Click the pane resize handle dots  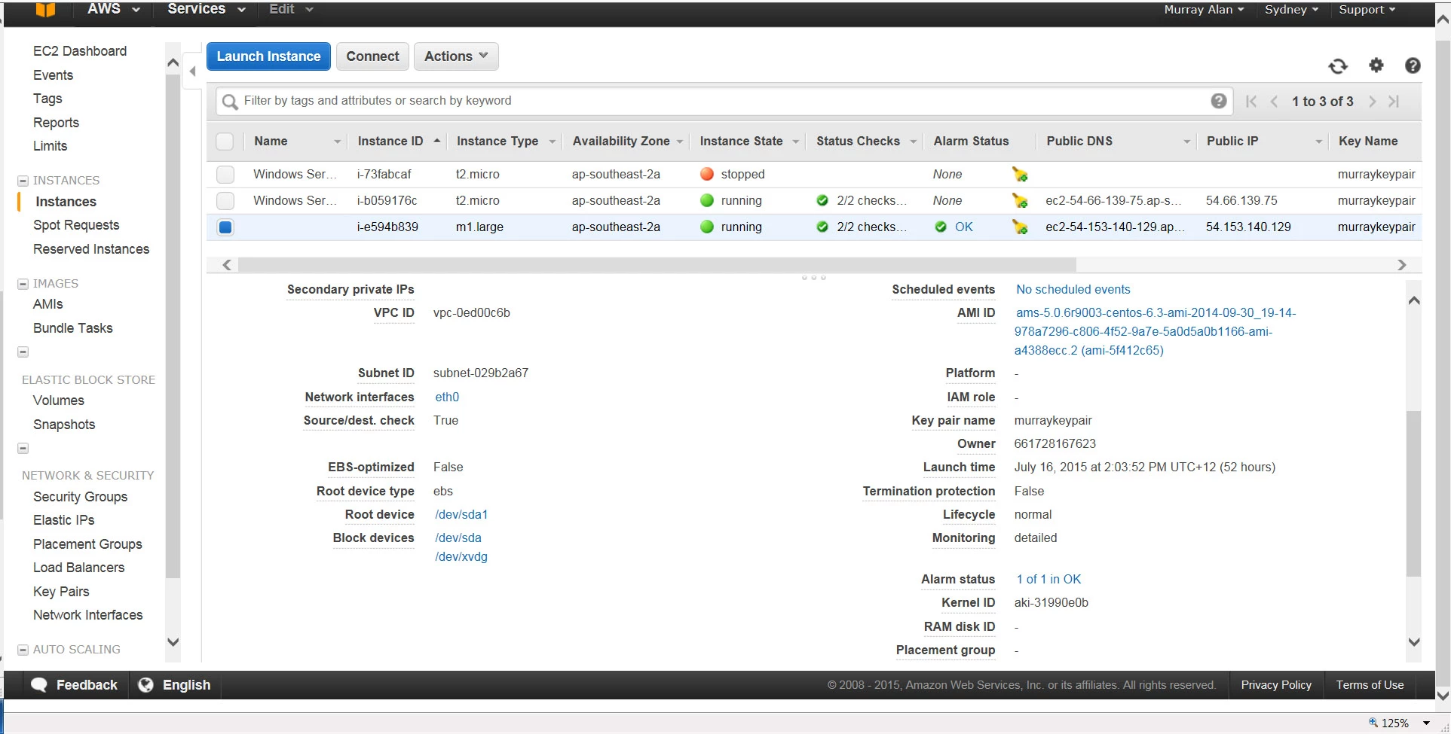814,278
